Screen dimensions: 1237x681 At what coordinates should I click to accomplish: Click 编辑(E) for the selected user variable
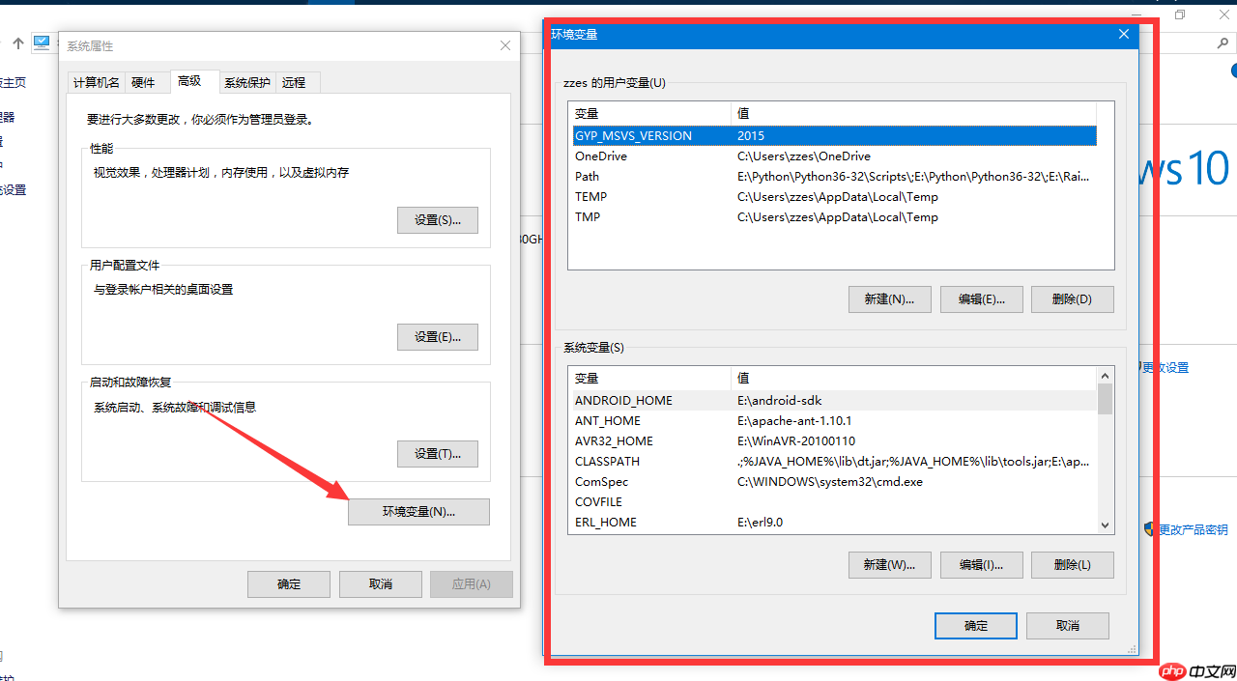point(981,298)
